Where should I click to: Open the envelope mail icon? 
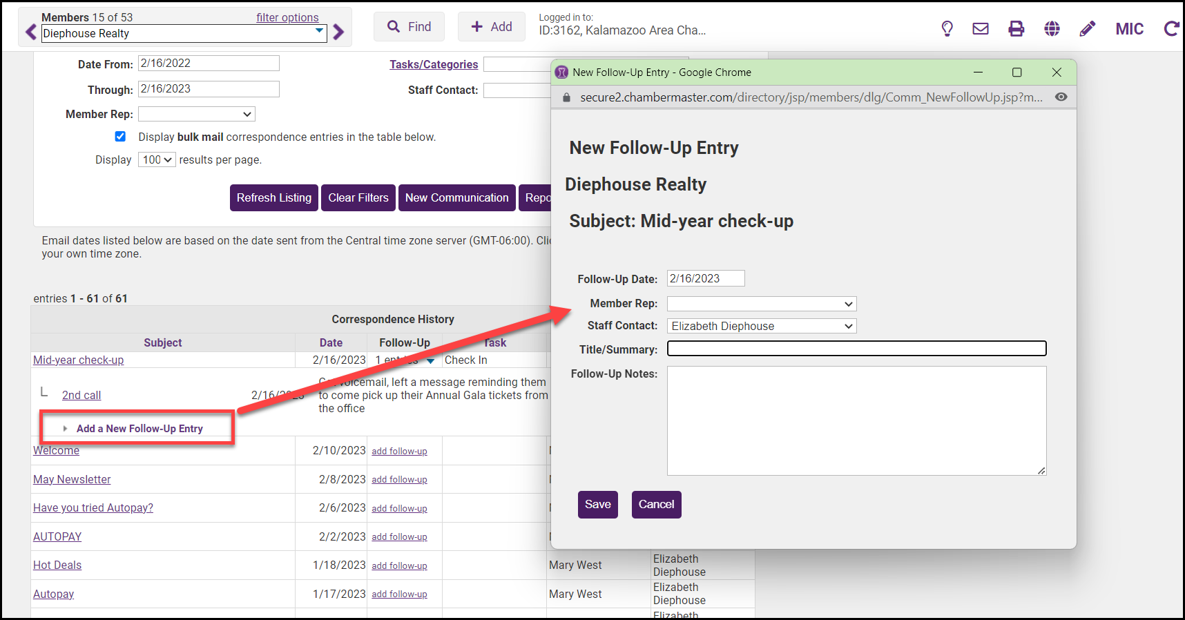click(980, 28)
